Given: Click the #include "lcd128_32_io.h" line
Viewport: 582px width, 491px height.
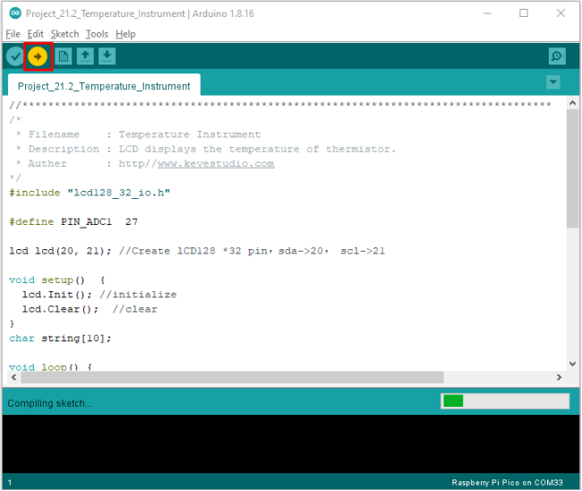Looking at the screenshot, I should coord(90,194).
